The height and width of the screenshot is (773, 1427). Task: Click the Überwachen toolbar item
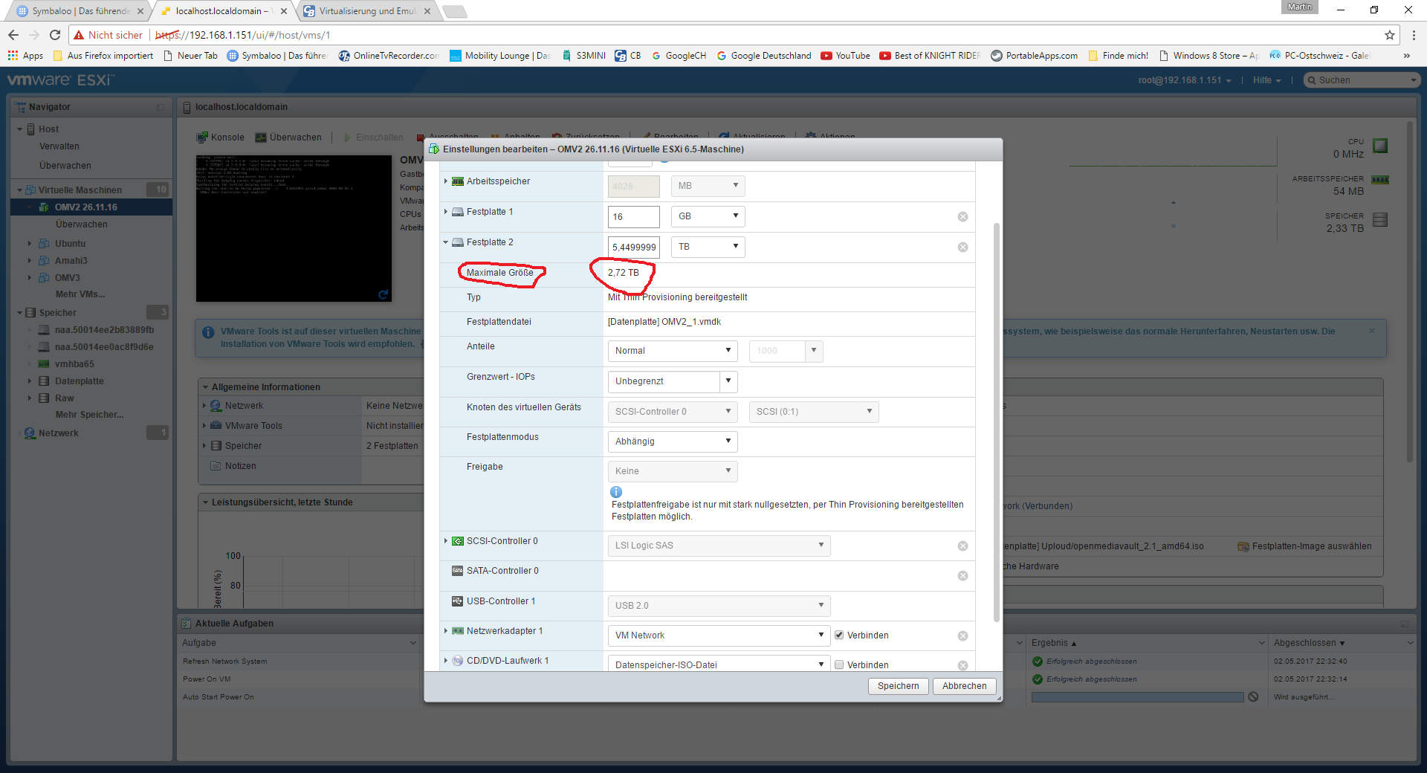(288, 138)
